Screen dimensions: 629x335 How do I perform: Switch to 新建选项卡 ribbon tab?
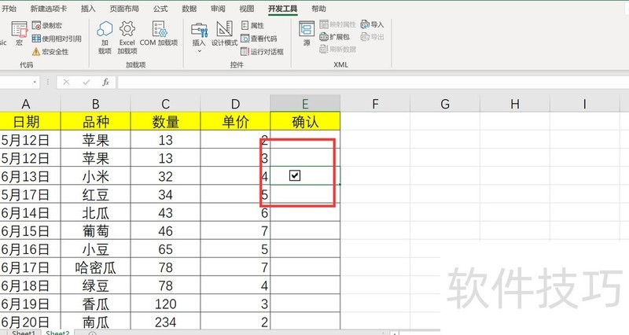(x=49, y=9)
